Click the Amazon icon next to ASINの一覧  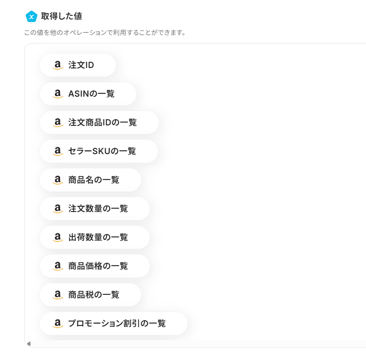(x=57, y=94)
